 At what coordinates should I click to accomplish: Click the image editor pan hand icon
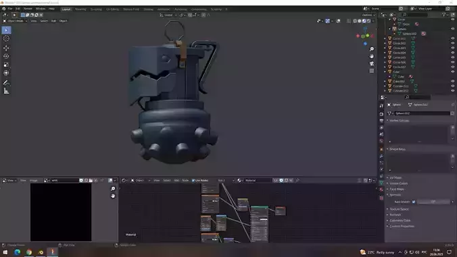pos(113,196)
